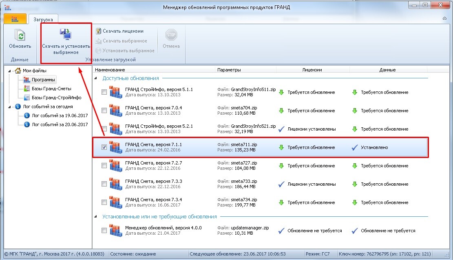Collapse the Лог событий за сегодня node
This screenshot has width=453, height=260.
(9, 107)
